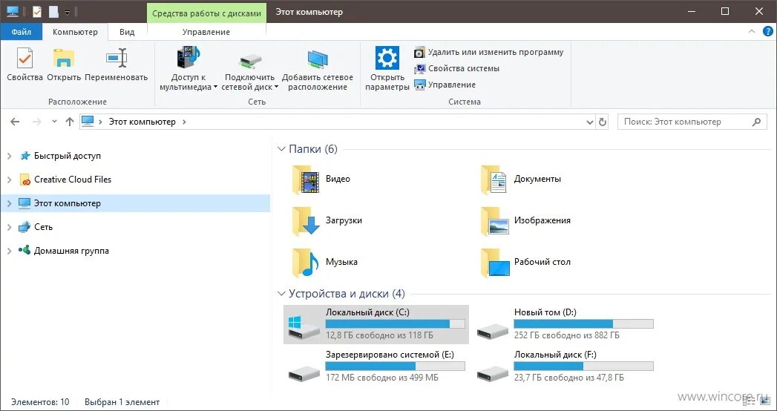Click the search magnifier icon
Screen dimensions: 777x411
point(757,122)
